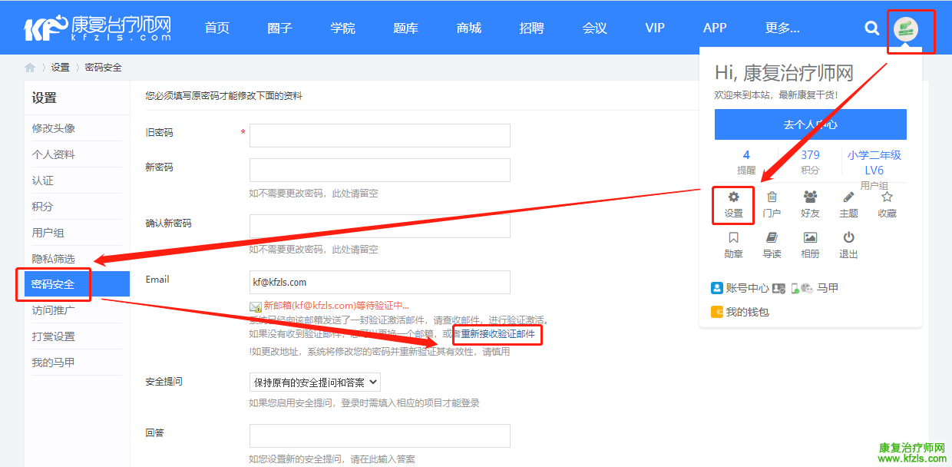Image resolution: width=952 pixels, height=467 pixels.
Task: Open the 更多... navigation menu
Action: (x=782, y=28)
